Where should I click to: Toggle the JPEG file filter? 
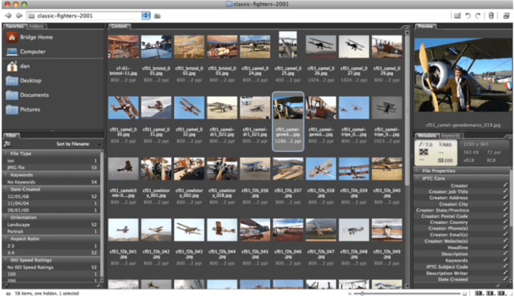(x=50, y=167)
